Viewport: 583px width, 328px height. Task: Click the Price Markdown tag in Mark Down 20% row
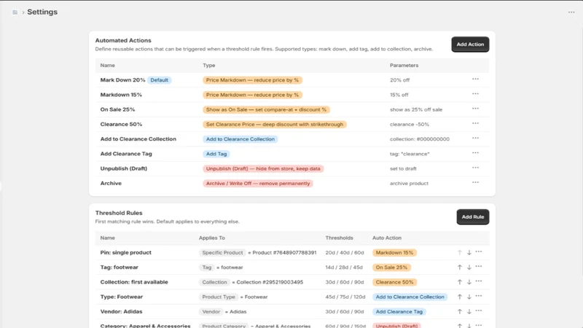click(x=252, y=80)
